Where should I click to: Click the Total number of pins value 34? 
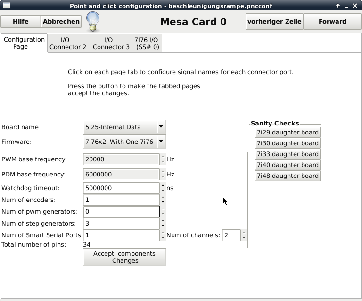pos(87,245)
